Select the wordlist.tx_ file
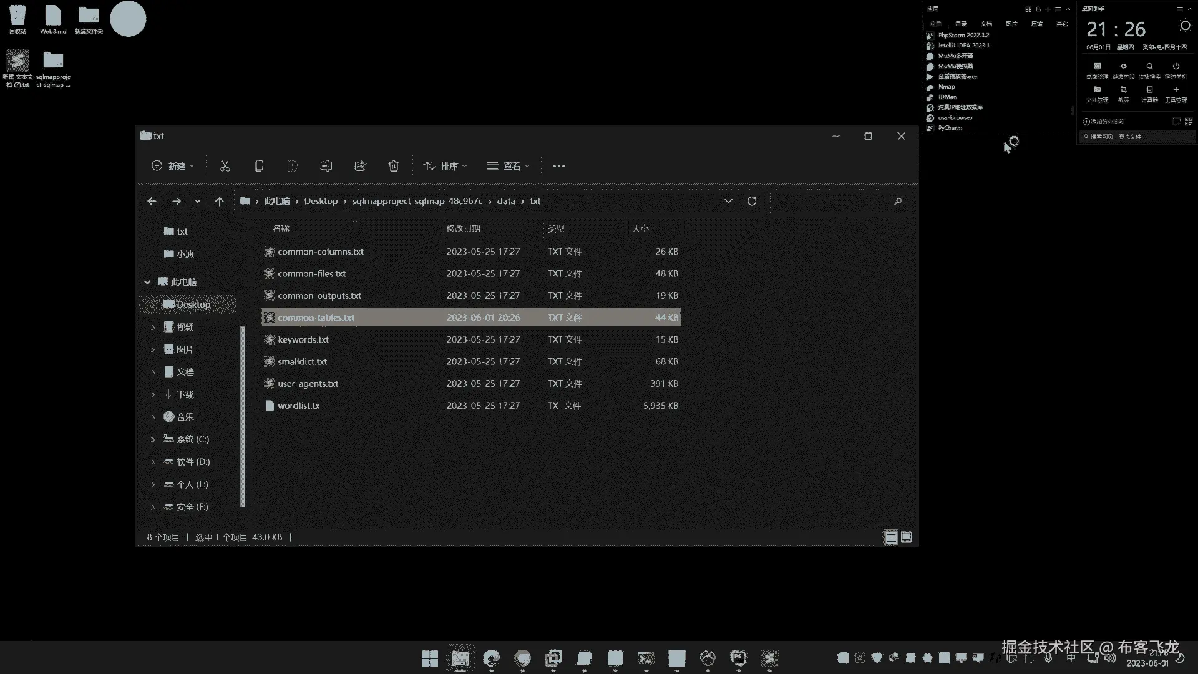 299,406
